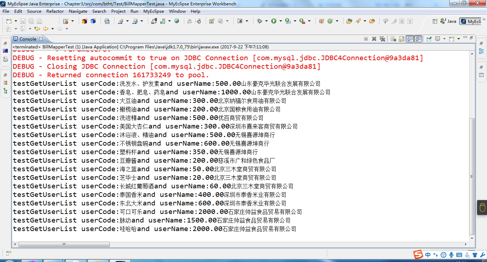487x262 pixels.
Task: Open the MyEclipse web browser globe icon
Action: (x=176, y=21)
